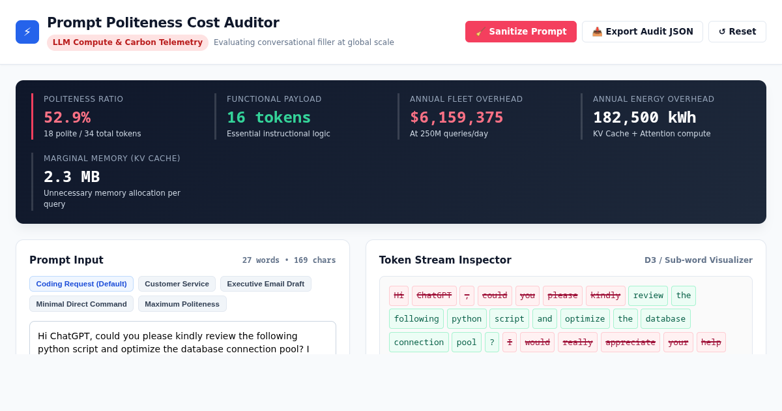The width and height of the screenshot is (782, 411).
Task: Click the green 'review' token
Action: [648, 296]
